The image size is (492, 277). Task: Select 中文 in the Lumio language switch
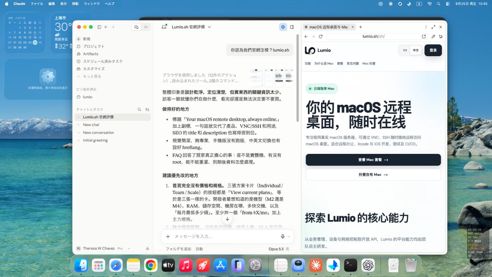click(x=416, y=50)
